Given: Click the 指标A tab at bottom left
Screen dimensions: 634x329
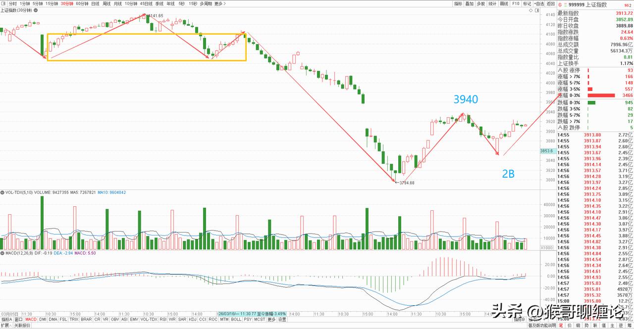Looking at the screenshot, I should [x=6, y=320].
